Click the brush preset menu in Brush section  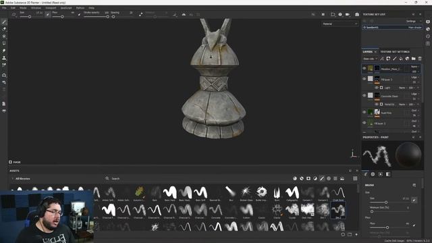pos(414,185)
